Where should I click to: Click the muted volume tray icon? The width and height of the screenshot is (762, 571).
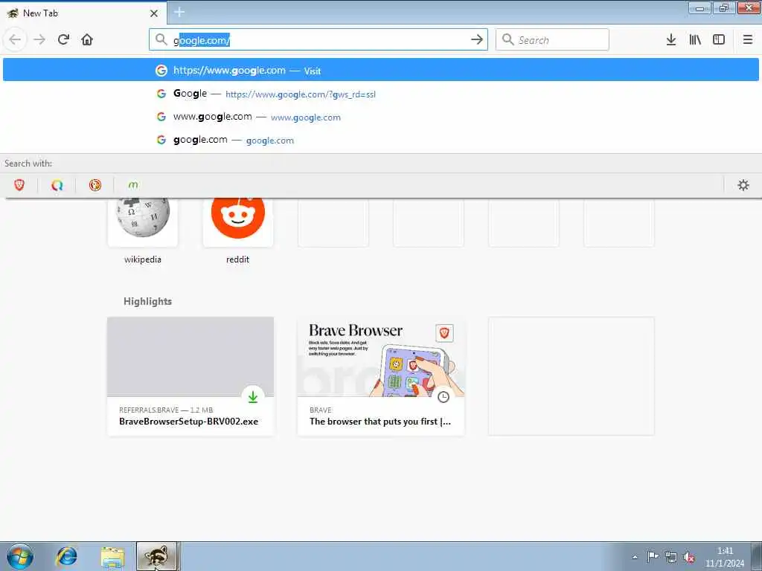[688, 557]
